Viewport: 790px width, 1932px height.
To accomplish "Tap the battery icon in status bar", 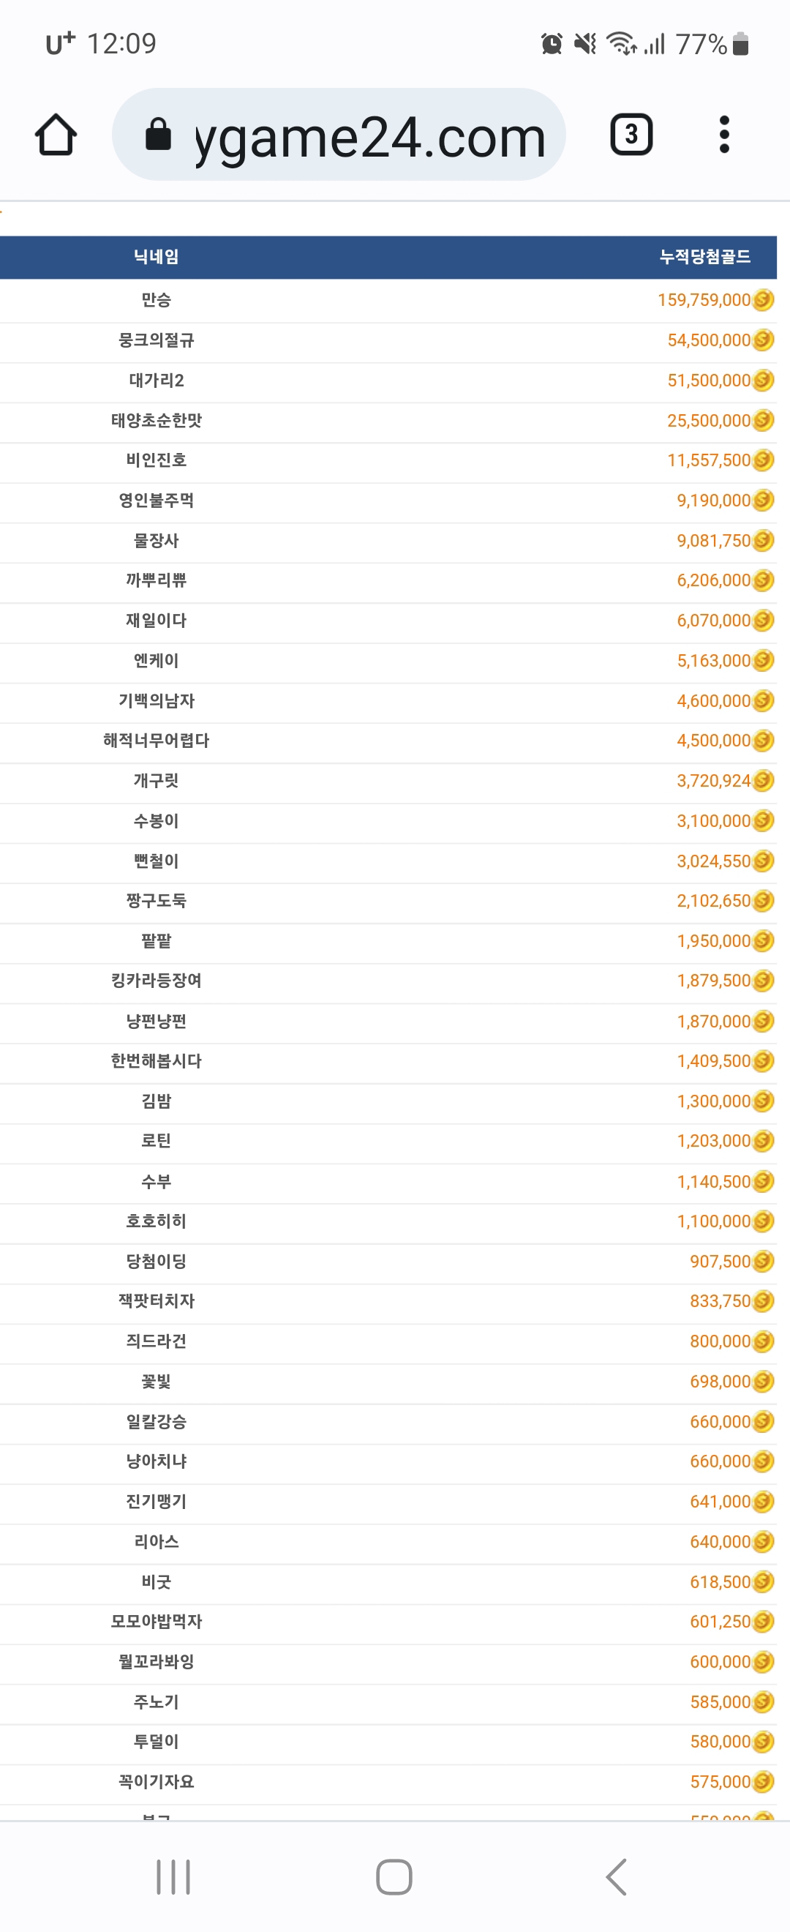I will pyautogui.click(x=740, y=43).
